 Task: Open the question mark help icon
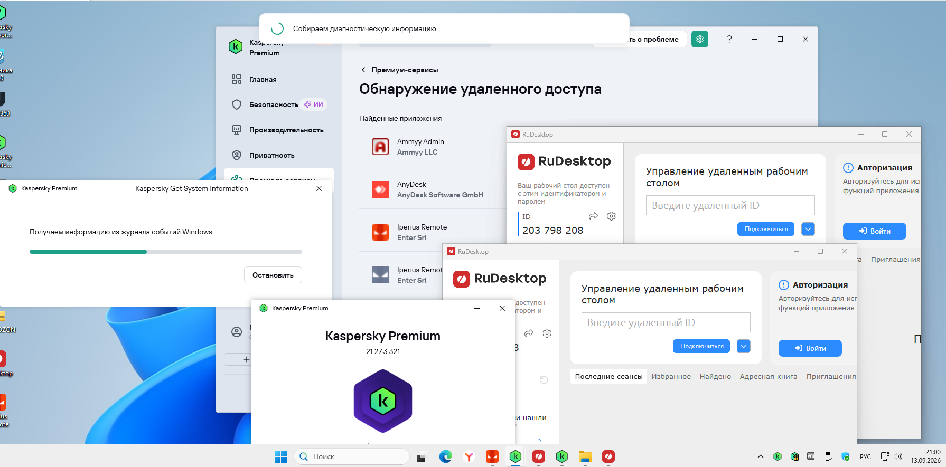coord(729,39)
